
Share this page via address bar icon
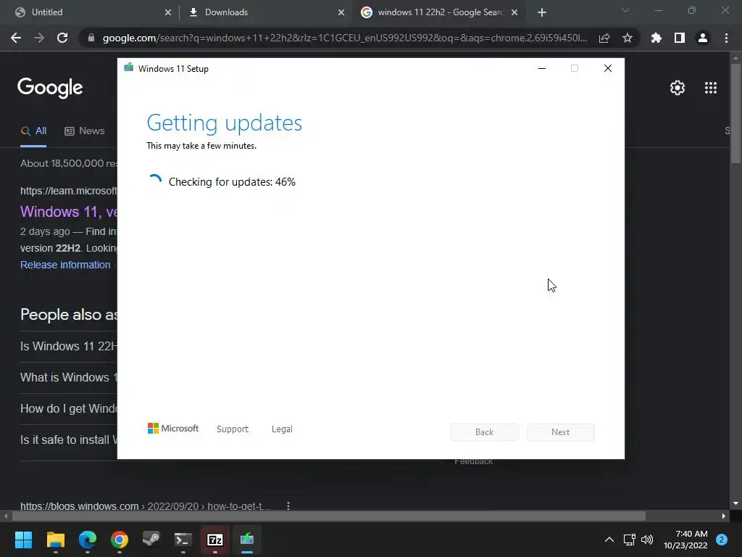tap(604, 38)
